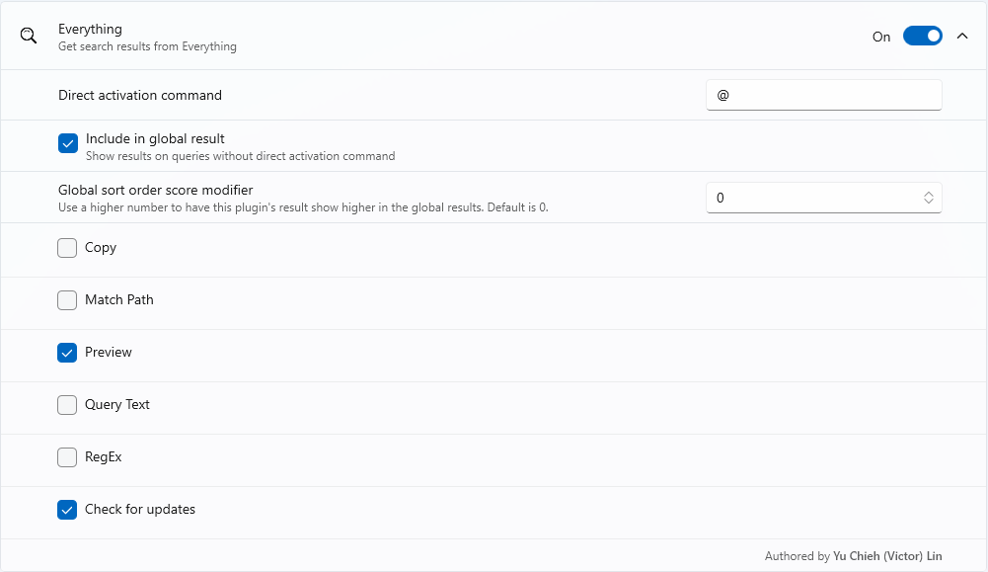This screenshot has width=988, height=572.
Task: Decrease the score modifier with down arrow
Action: click(x=929, y=202)
